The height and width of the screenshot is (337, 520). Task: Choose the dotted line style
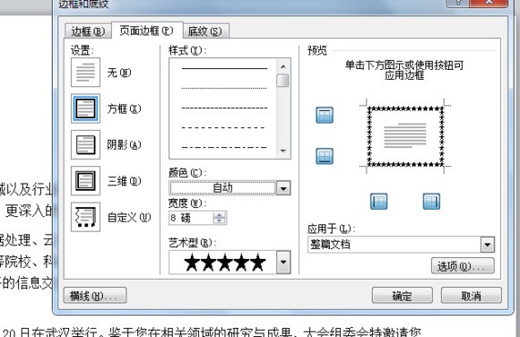coord(224,88)
